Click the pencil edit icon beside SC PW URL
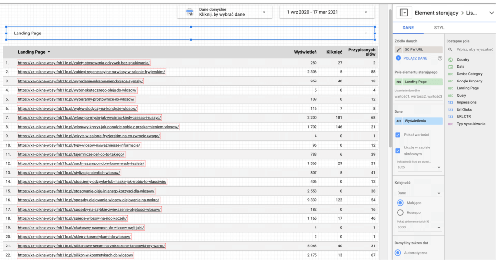 point(398,49)
